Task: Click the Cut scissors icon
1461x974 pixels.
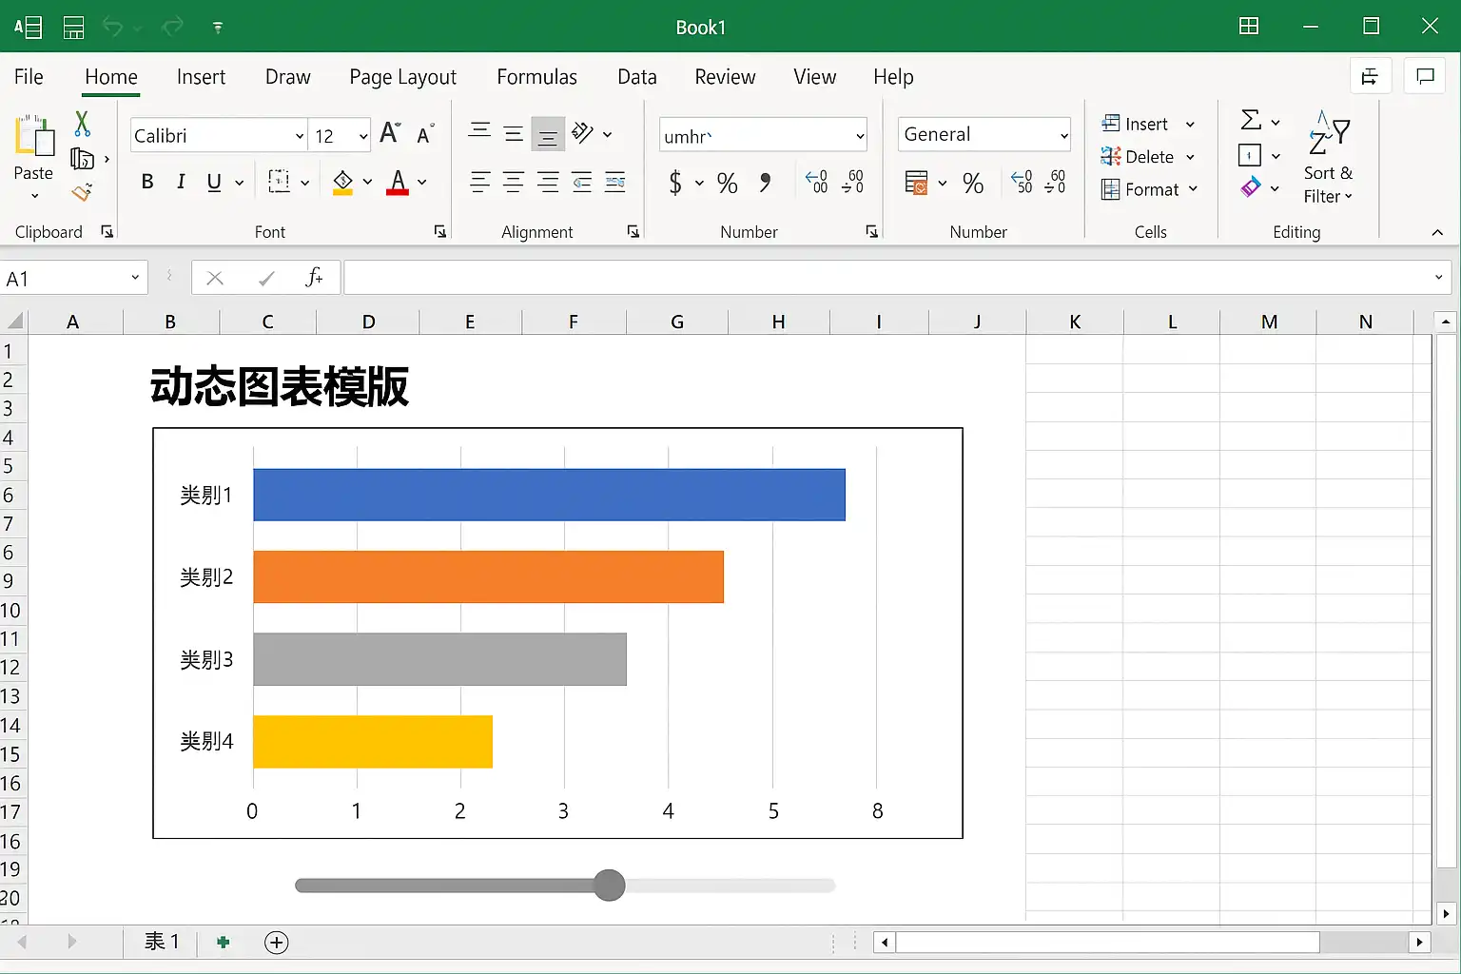Action: [82, 124]
